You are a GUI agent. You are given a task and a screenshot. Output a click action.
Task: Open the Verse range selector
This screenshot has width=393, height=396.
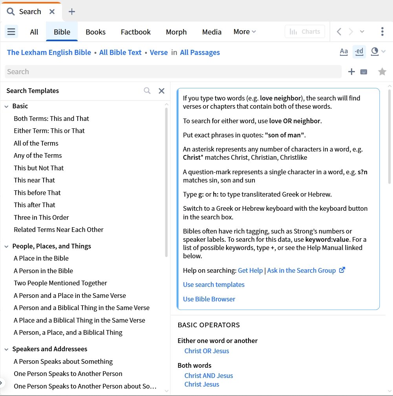tap(159, 52)
